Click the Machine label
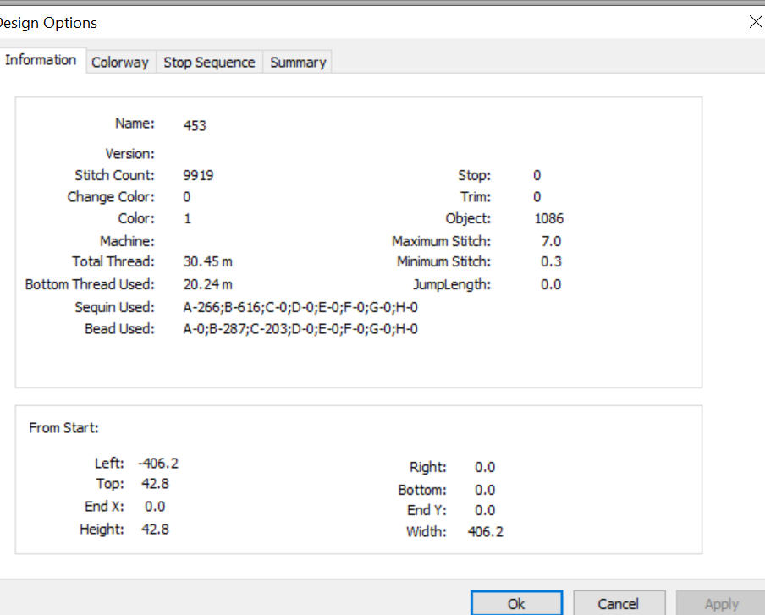 click(127, 241)
